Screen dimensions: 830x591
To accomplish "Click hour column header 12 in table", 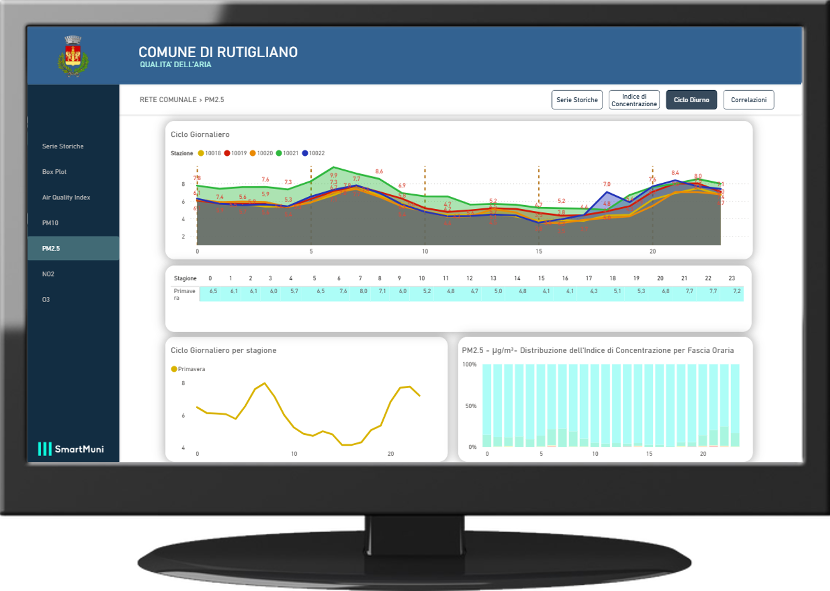I will tap(469, 279).
